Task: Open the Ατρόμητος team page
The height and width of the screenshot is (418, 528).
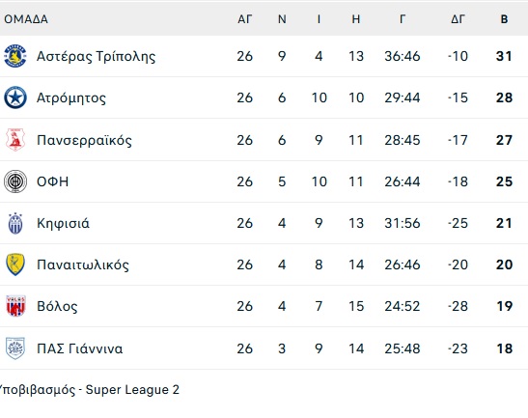Action: coord(71,98)
